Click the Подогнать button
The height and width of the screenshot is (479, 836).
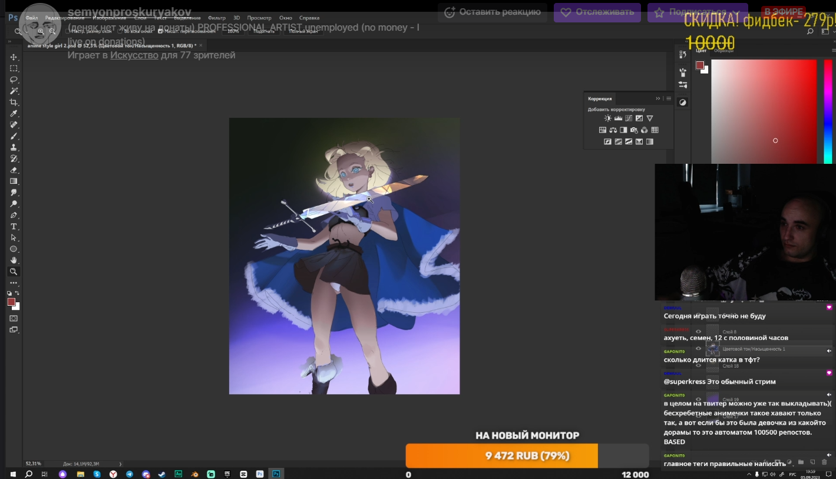[265, 31]
